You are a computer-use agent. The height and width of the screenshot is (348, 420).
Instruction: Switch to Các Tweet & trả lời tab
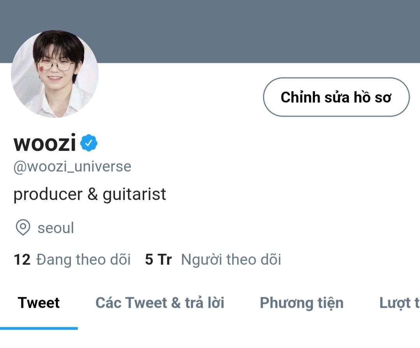[x=160, y=303]
